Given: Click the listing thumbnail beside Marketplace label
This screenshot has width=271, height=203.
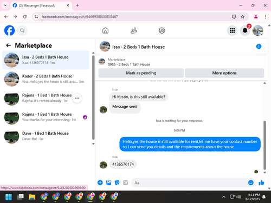Looking at the screenshot, I should [102, 62].
